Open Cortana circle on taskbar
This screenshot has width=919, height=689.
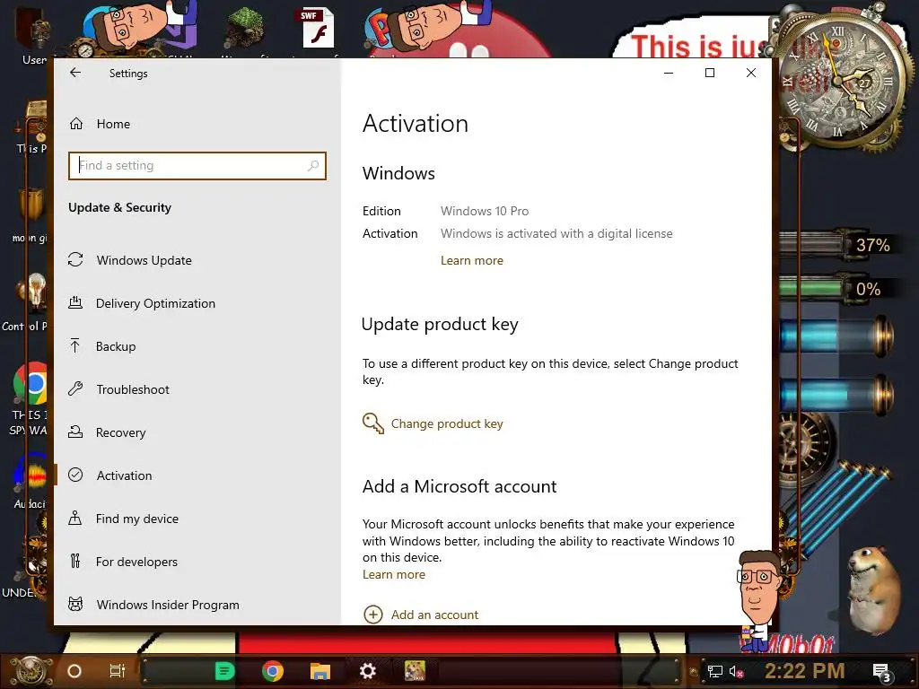(x=74, y=671)
